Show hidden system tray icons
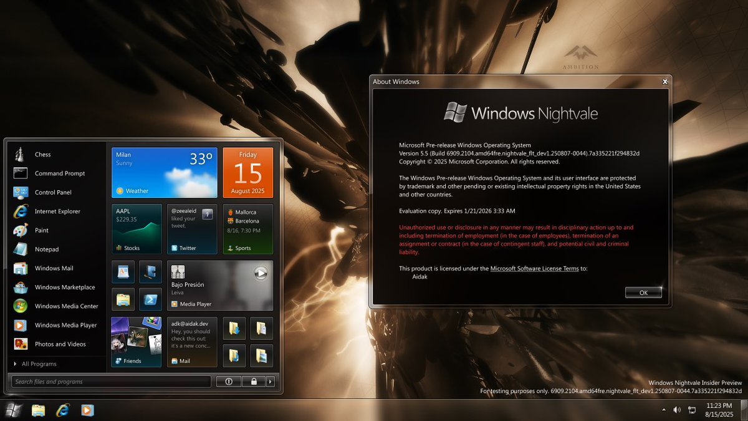Screen dimensions: 748x421 (x=664, y=410)
